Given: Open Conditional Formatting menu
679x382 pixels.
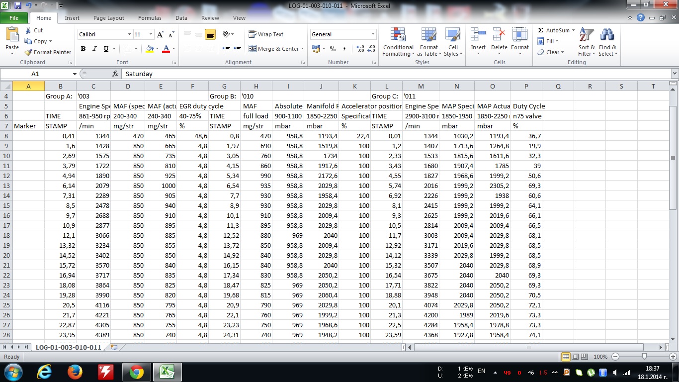Looking at the screenshot, I should tap(398, 42).
